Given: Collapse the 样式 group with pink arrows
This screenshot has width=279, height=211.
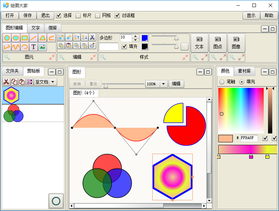Looking at the screenshot, I should pyautogui.click(x=185, y=57).
